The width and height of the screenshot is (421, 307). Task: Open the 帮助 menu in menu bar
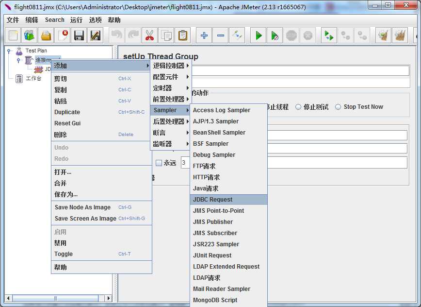(114, 20)
